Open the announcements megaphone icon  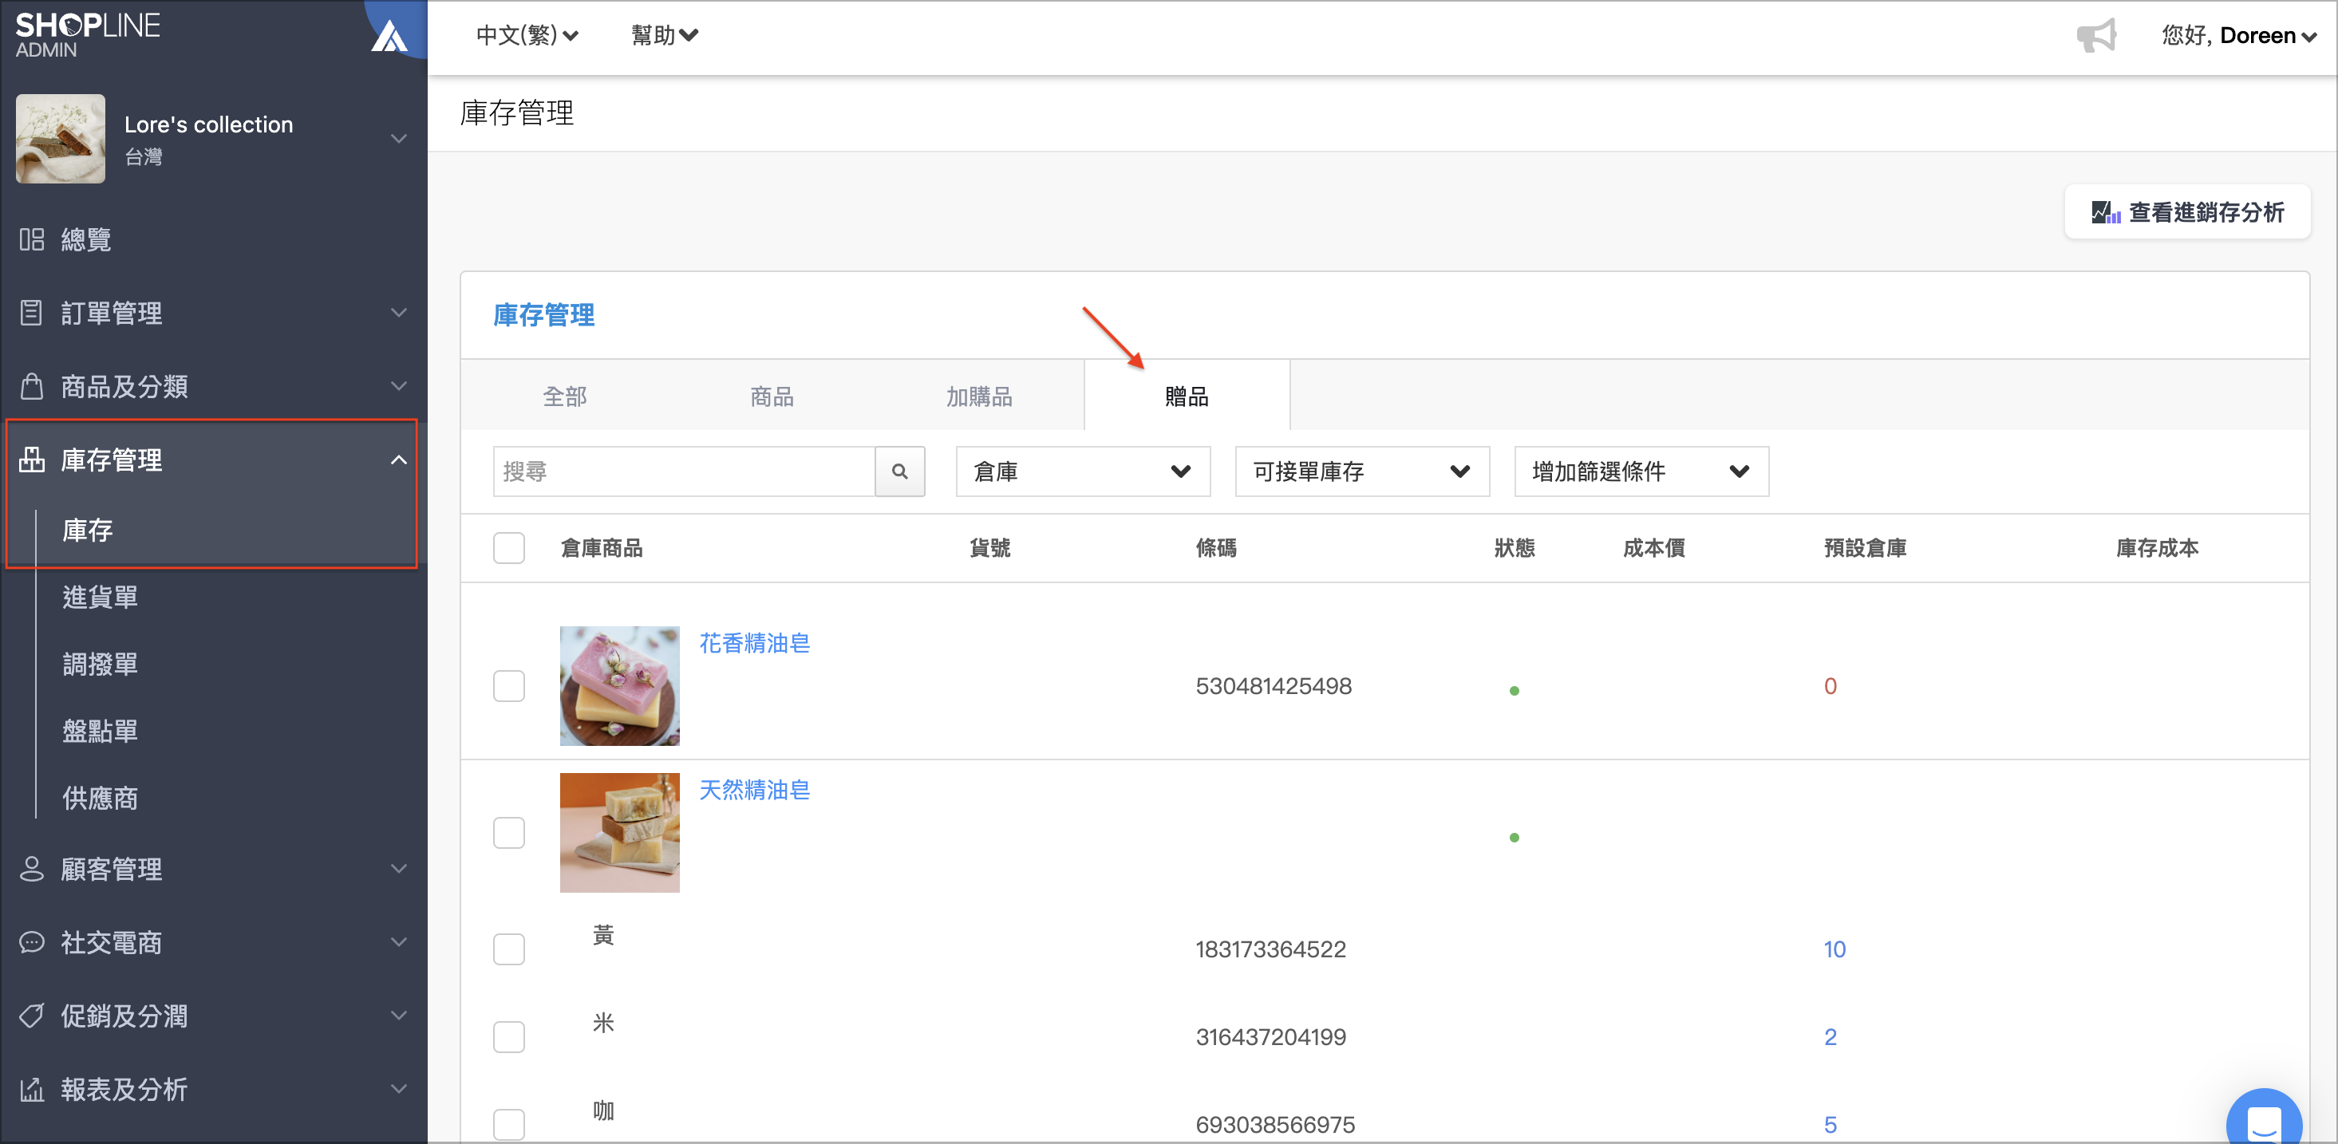[2095, 35]
